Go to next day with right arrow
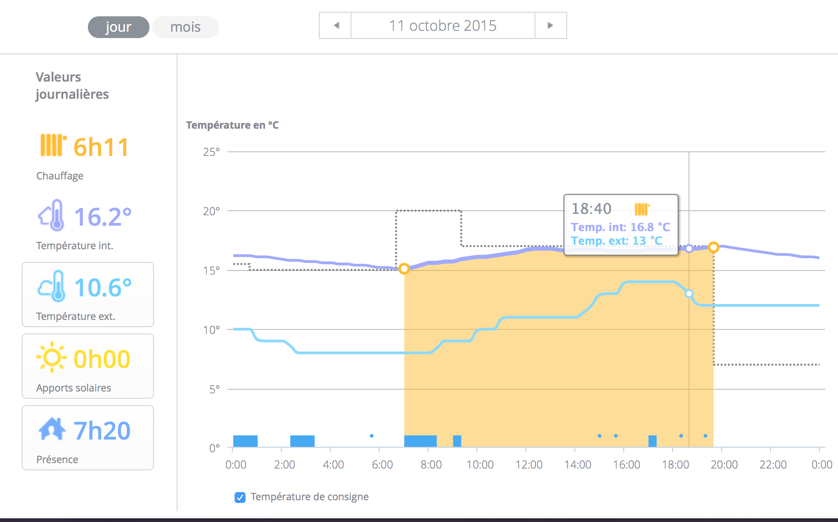 tap(550, 25)
